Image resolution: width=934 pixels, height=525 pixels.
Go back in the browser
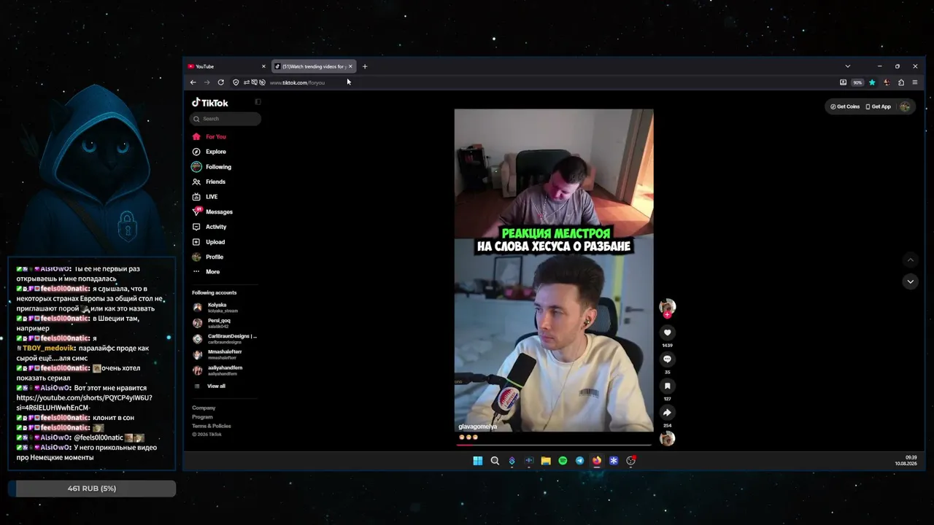(193, 82)
